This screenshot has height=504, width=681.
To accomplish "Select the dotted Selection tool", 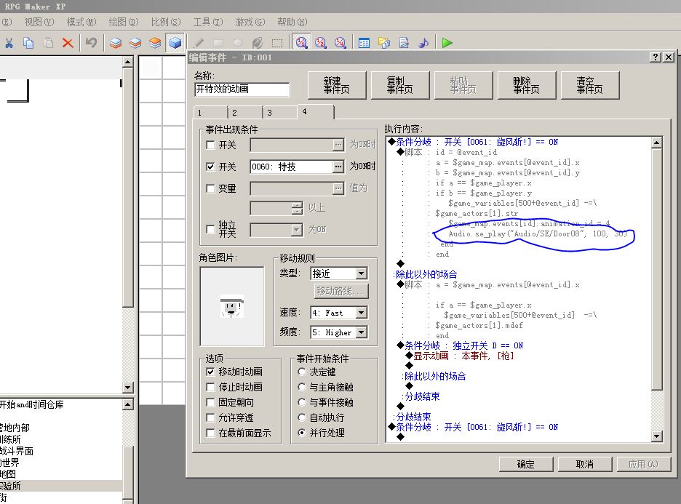I will (x=277, y=42).
